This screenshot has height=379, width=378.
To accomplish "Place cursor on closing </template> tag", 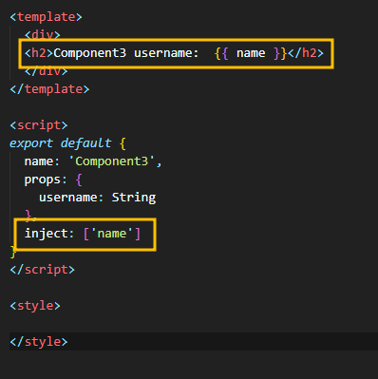I will point(49,89).
